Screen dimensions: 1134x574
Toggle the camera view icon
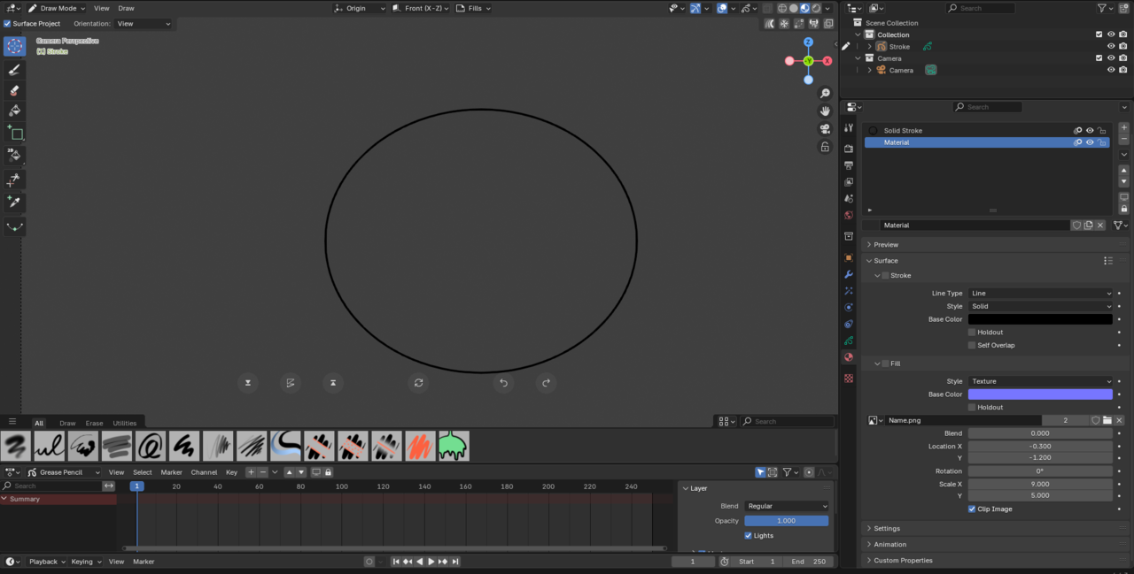(825, 128)
